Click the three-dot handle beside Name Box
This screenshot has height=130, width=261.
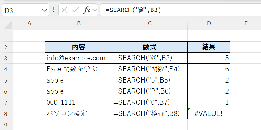tap(54, 10)
